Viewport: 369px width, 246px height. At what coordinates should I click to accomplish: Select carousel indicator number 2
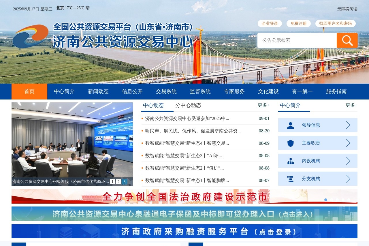[x=118, y=182]
